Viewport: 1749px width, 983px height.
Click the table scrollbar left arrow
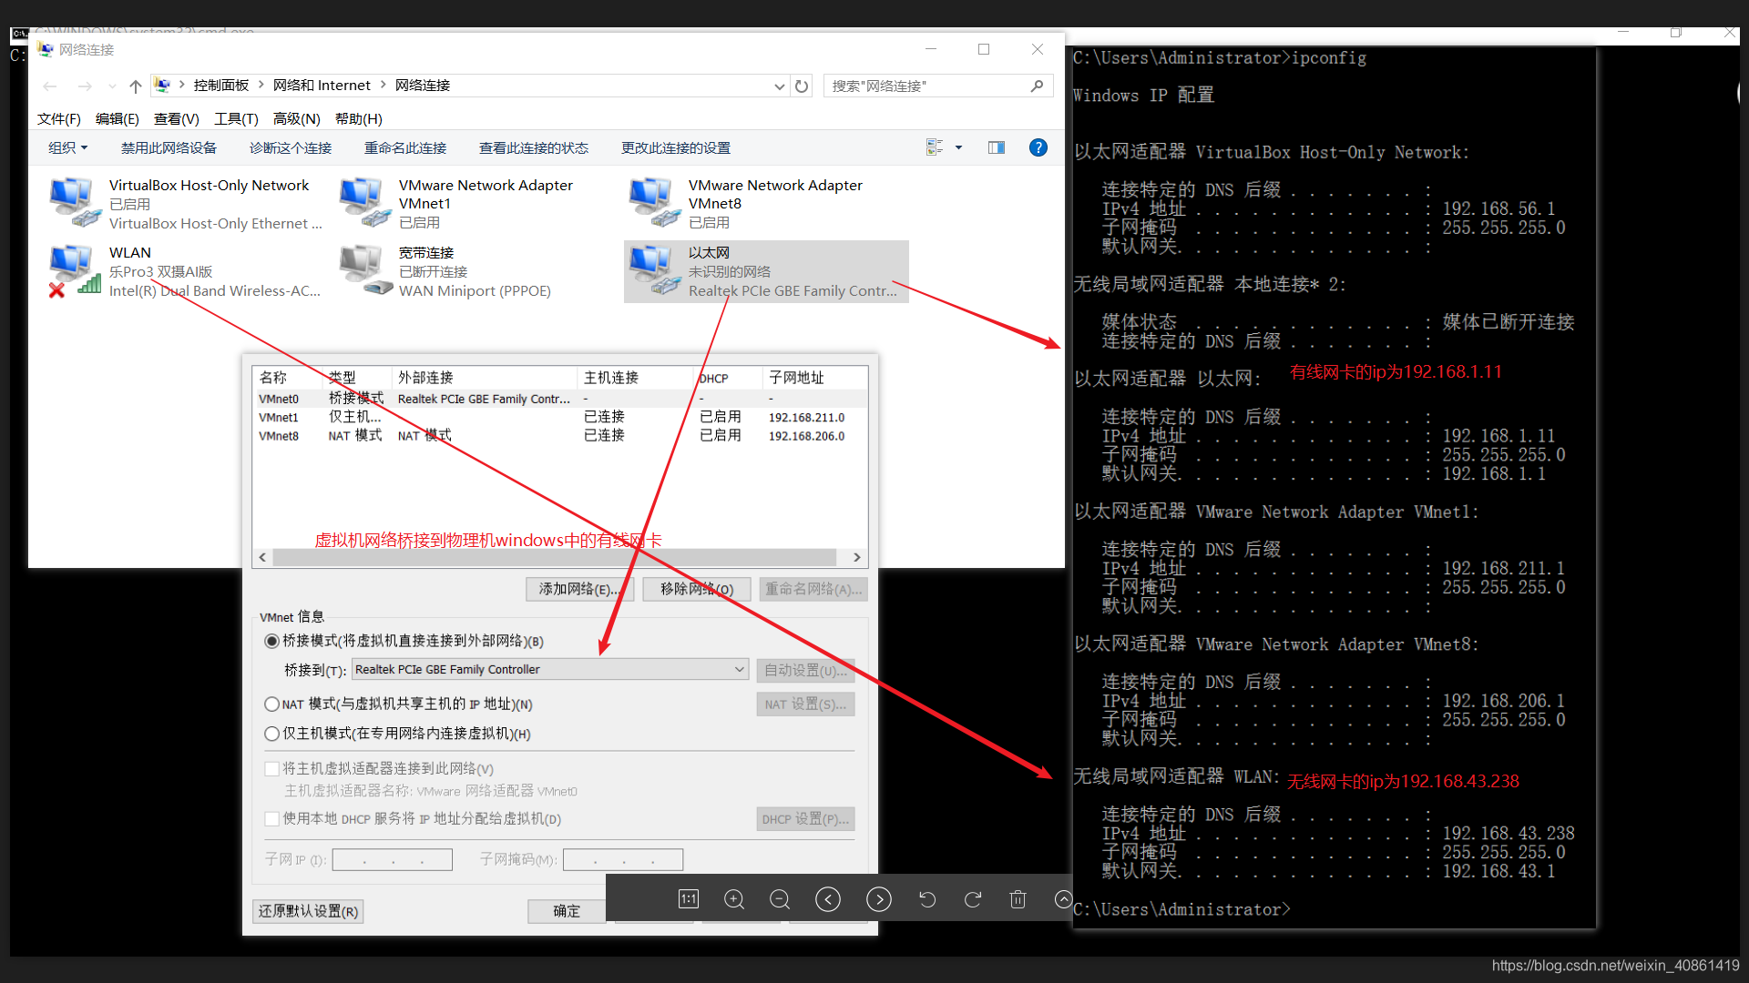(263, 557)
